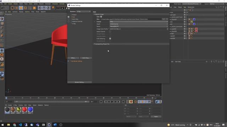Screen dimensions: 227x127
Task: Click the Apply button in coordinates panel
Action: 156,117
